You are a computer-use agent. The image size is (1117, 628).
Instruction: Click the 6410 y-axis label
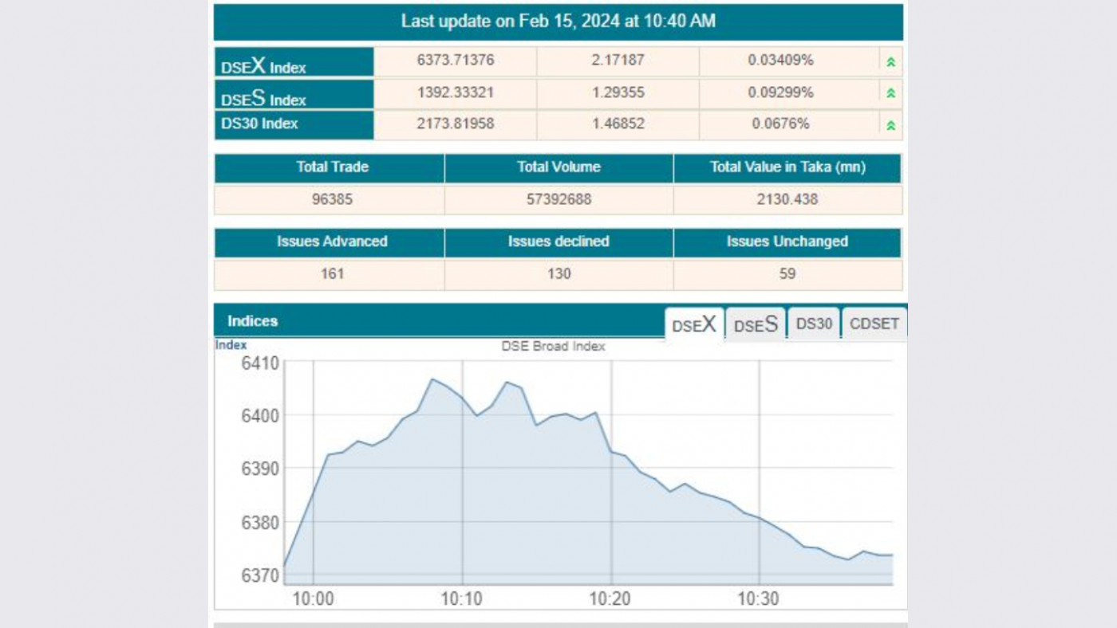click(260, 363)
